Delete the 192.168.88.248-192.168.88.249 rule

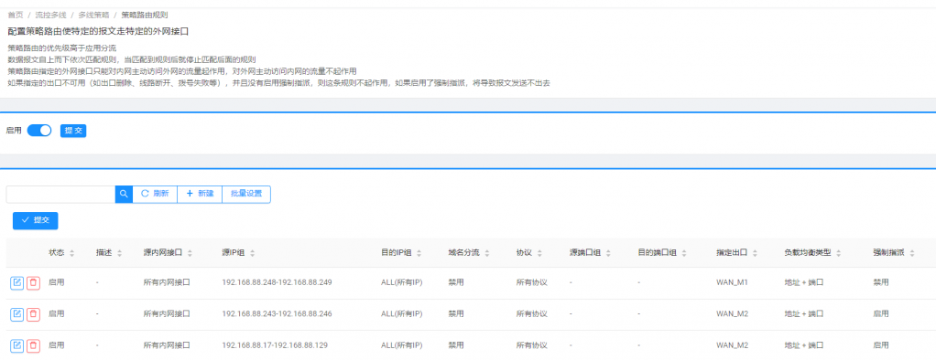33,282
